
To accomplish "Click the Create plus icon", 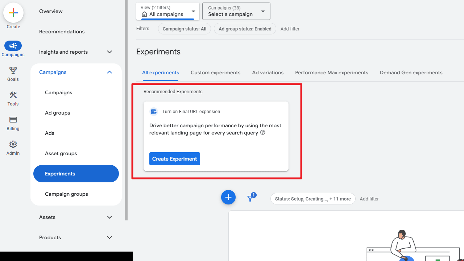I will click(13, 13).
